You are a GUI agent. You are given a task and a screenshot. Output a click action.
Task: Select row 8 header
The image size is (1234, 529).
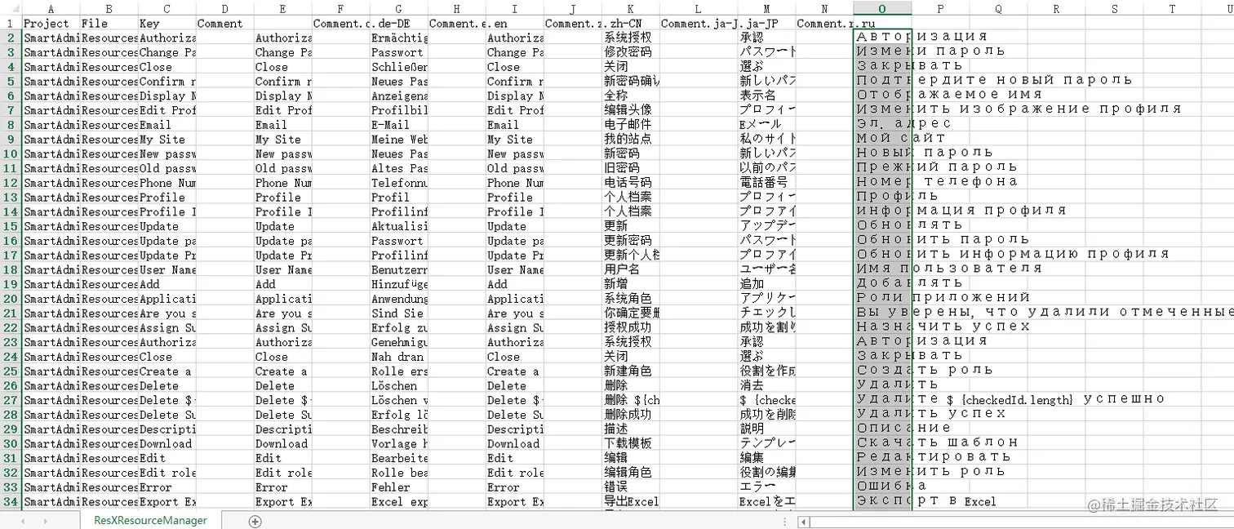(x=11, y=124)
